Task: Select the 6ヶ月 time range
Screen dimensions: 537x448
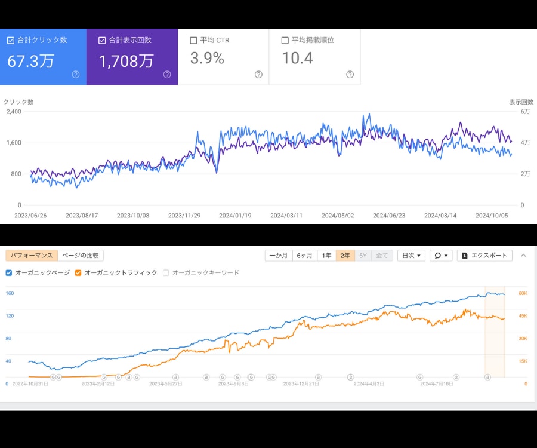Action: click(304, 256)
